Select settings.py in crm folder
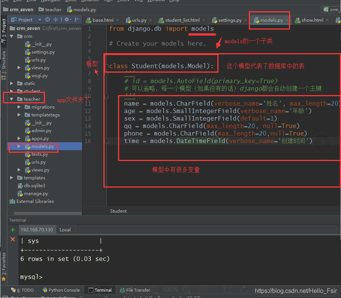The height and width of the screenshot is (298, 341). (40, 52)
